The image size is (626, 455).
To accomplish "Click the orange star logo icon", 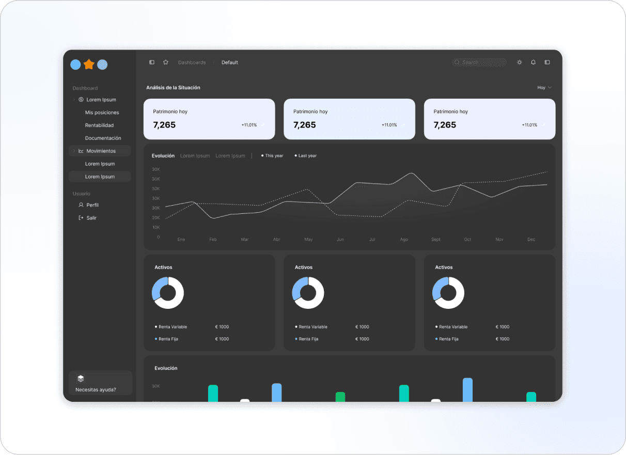I will (89, 65).
